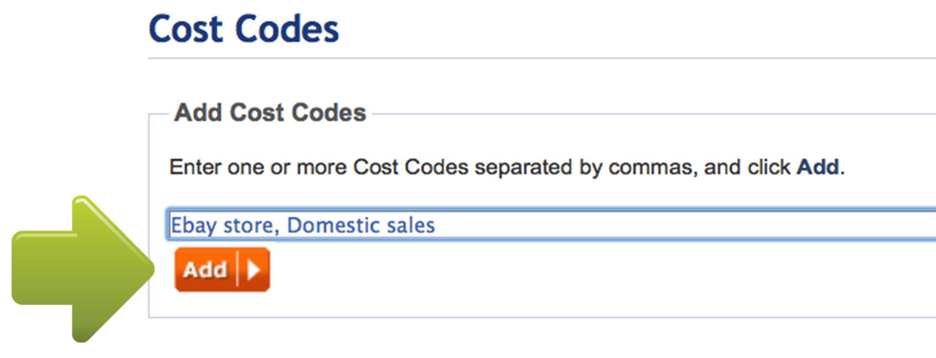Click the bold "Add" word in instructions
This screenshot has height=358, width=936.
pos(818,166)
